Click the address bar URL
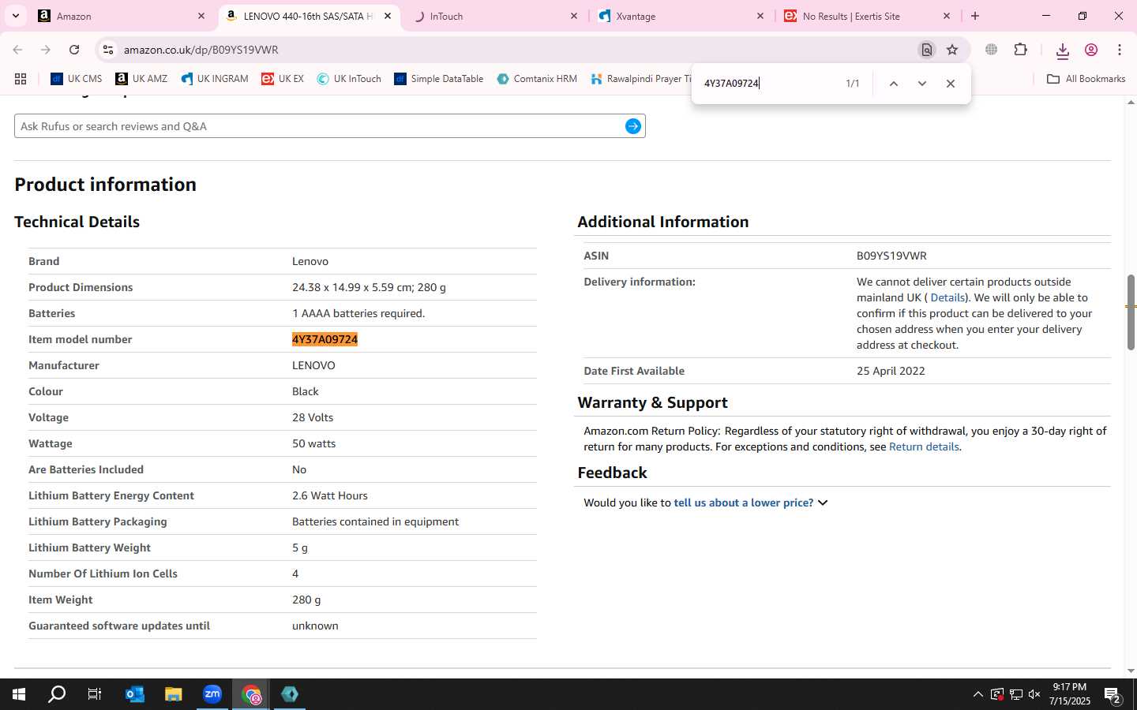1137x710 pixels. (x=201, y=50)
